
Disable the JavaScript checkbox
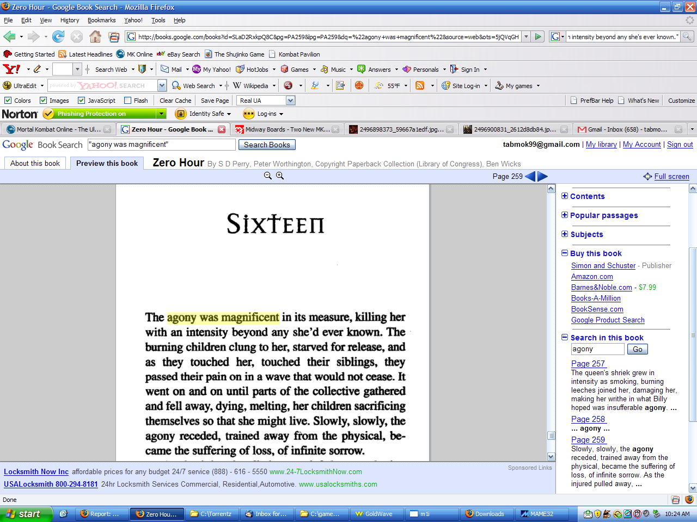pos(81,101)
